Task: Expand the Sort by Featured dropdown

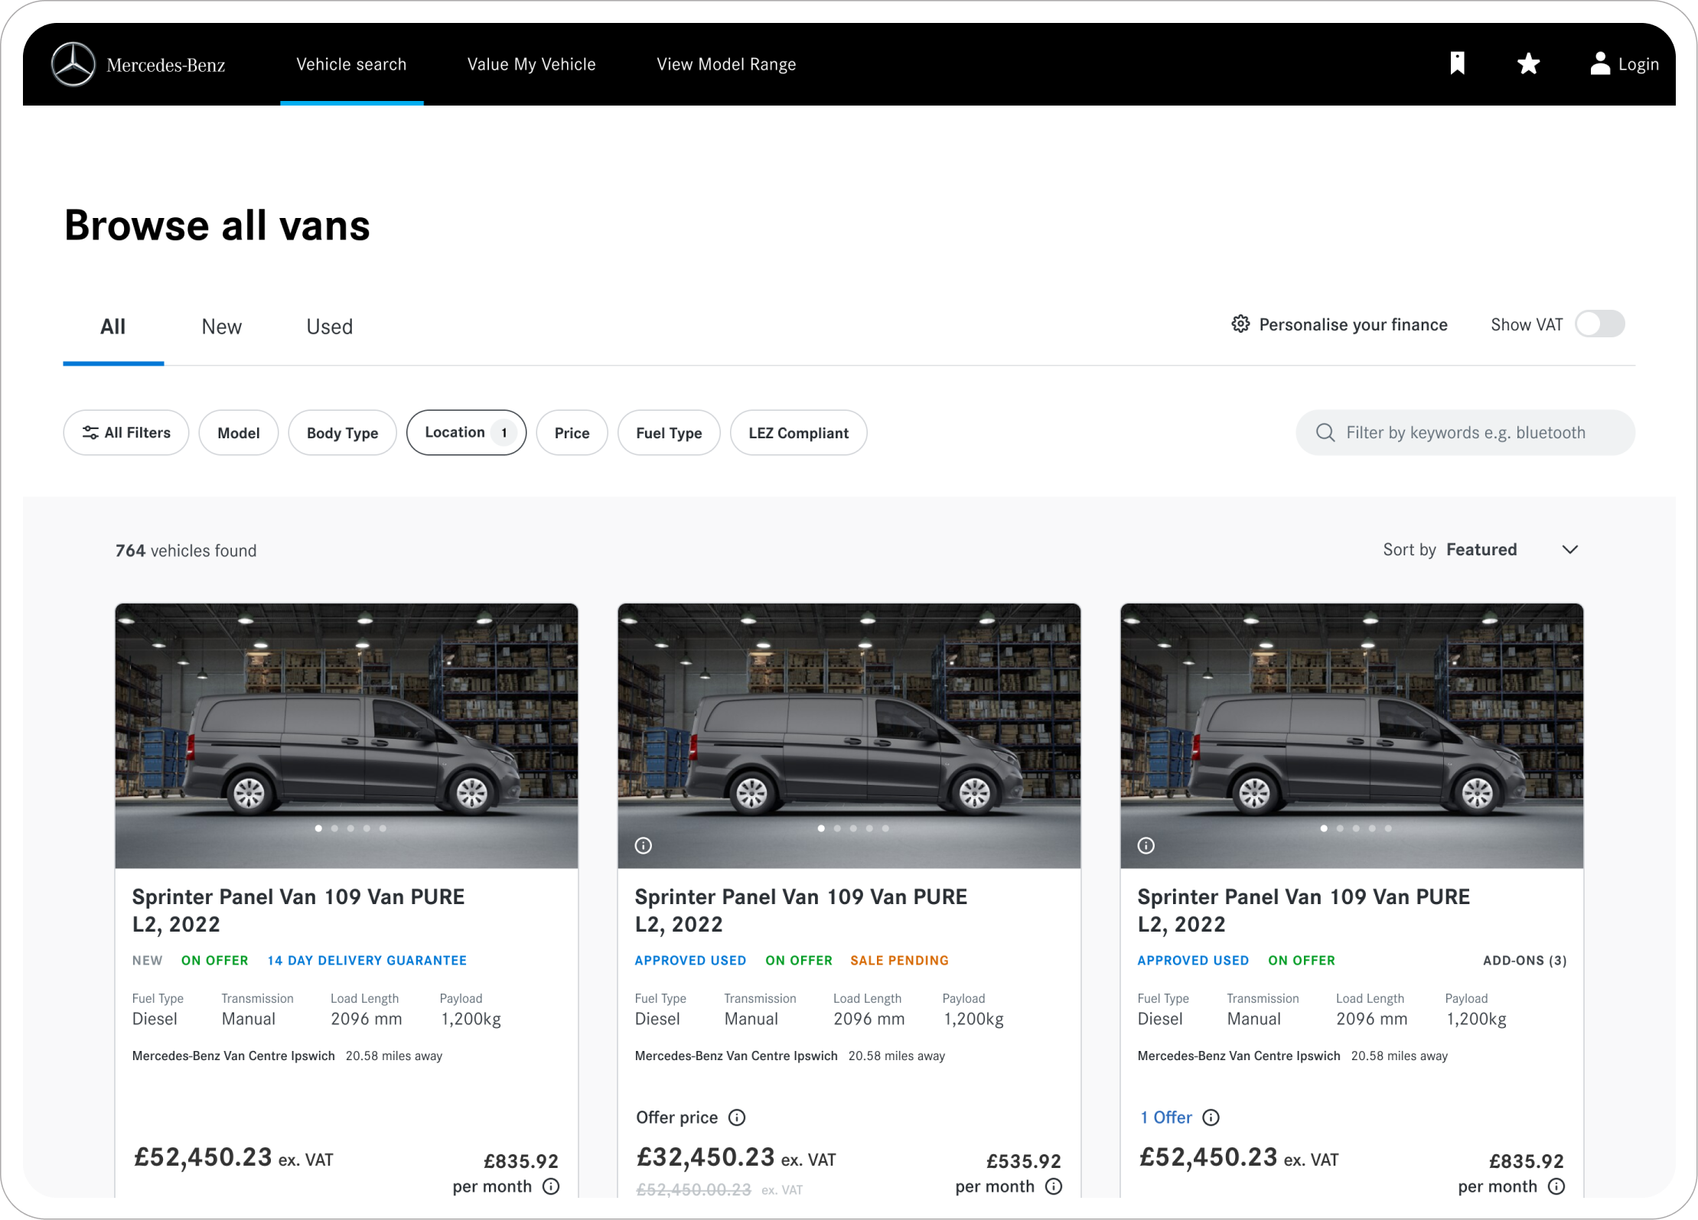Action: tap(1481, 550)
